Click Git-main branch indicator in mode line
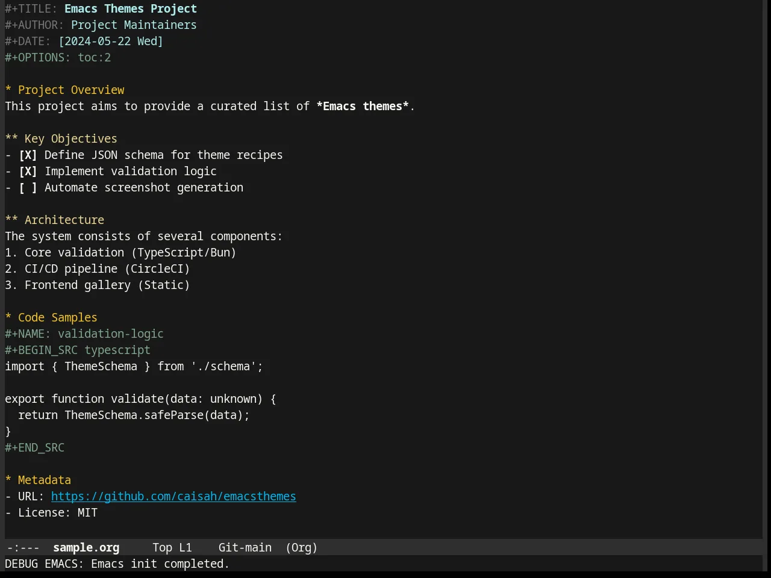 [x=245, y=548]
